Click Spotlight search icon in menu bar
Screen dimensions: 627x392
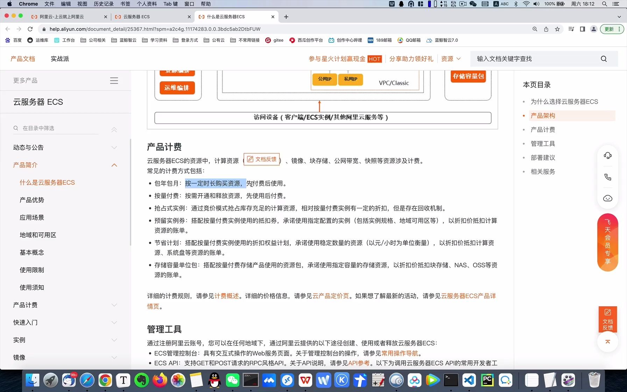click(x=605, y=4)
